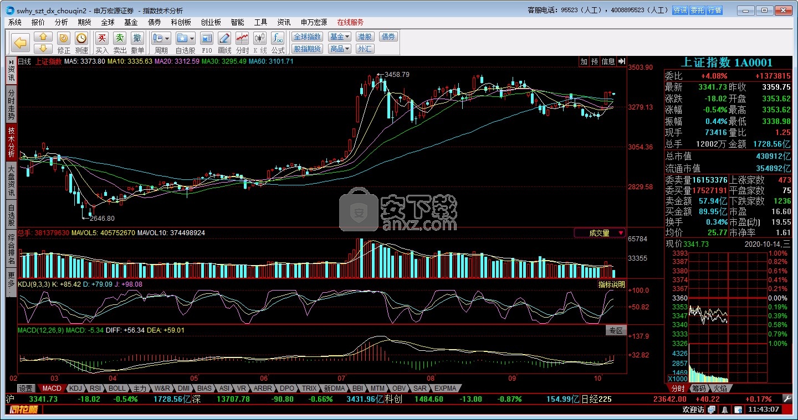The height and width of the screenshot is (420, 798).
Task: Open the 基金 fund dropdown
Action: [x=340, y=37]
